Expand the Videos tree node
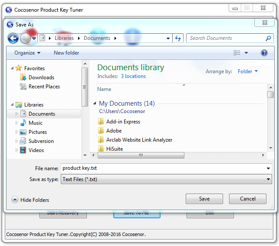This screenshot has height=246, width=279. [16, 150]
